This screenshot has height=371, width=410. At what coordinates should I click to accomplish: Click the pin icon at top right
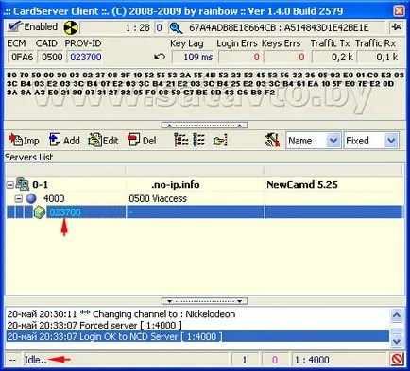click(397, 27)
